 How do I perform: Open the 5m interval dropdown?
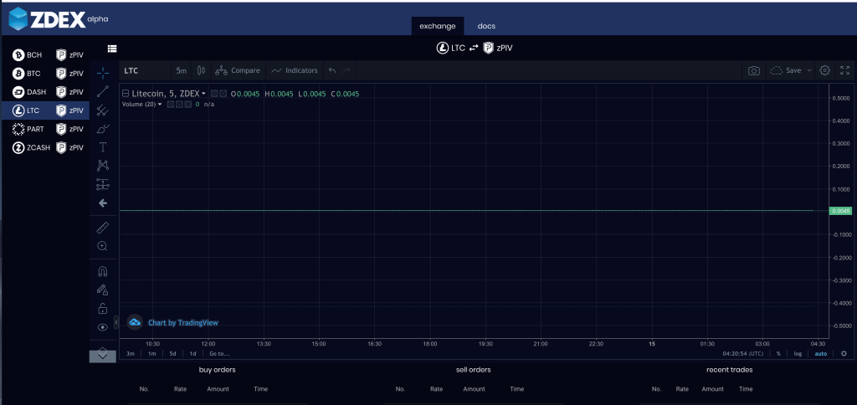pyautogui.click(x=182, y=70)
